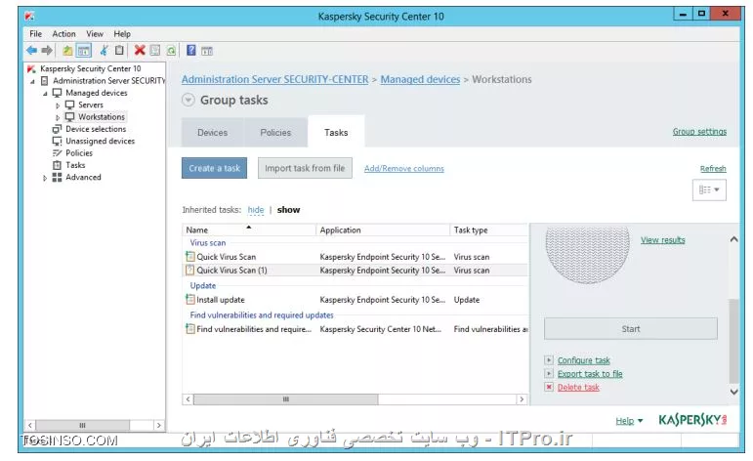Click the Administration Server icon in tree
The width and height of the screenshot is (753, 461).
pos(44,81)
